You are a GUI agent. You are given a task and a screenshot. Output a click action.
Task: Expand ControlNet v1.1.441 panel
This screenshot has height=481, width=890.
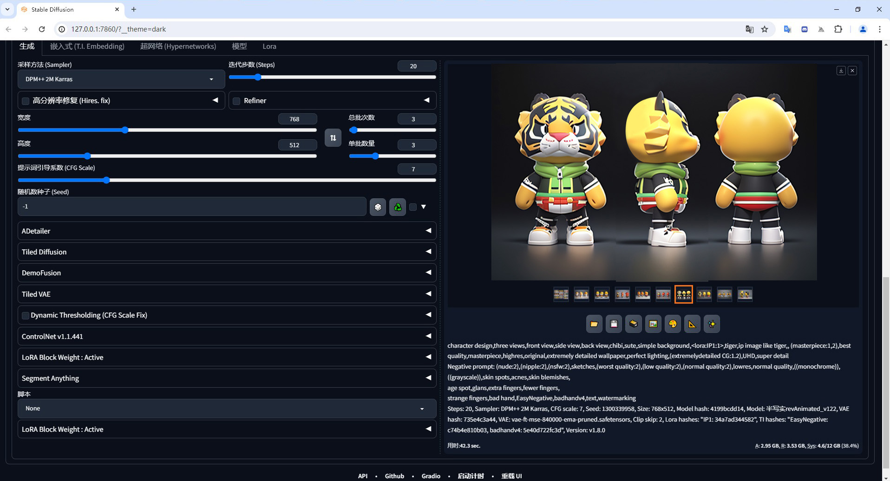227,336
